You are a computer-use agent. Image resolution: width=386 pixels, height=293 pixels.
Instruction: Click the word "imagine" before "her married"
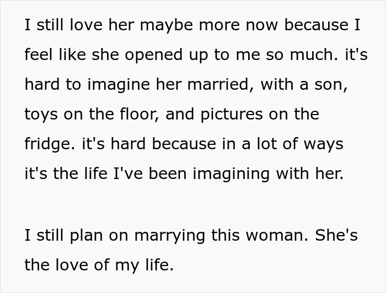pyautogui.click(x=119, y=85)
